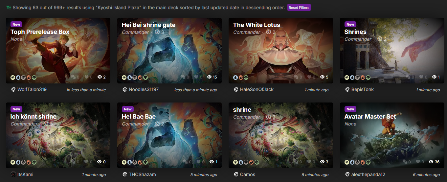Click the heart icon on The White Lotus
Image resolution: width=447 pixels, height=182 pixels.
pyautogui.click(x=309, y=77)
